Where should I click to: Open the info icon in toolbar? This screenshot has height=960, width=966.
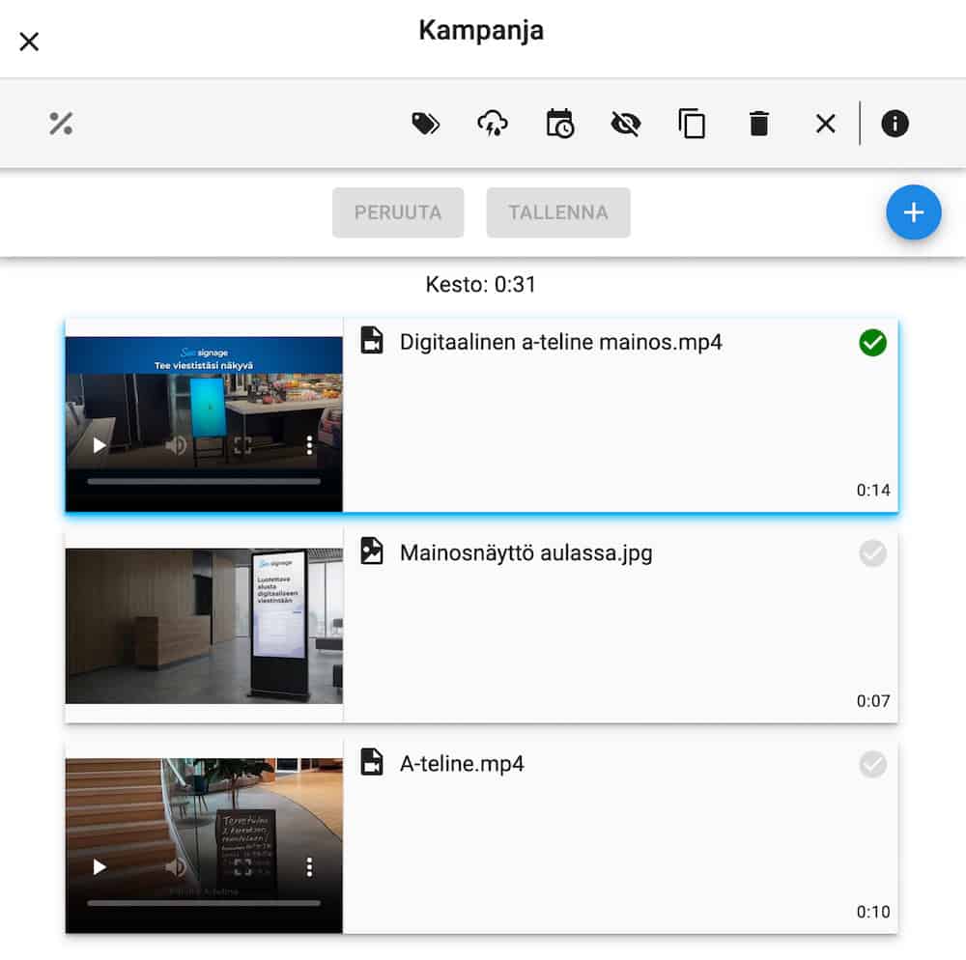(x=895, y=124)
